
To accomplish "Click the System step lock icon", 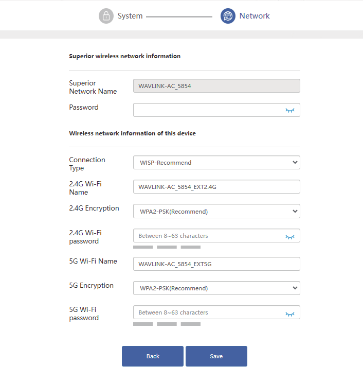I will point(106,16).
